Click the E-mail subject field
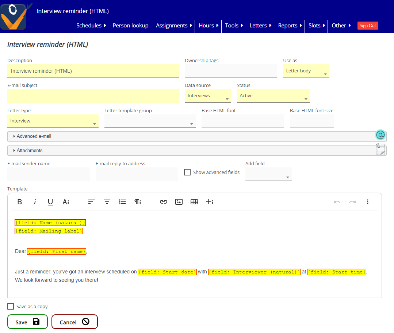Image resolution: width=394 pixels, height=333 pixels. (x=93, y=96)
